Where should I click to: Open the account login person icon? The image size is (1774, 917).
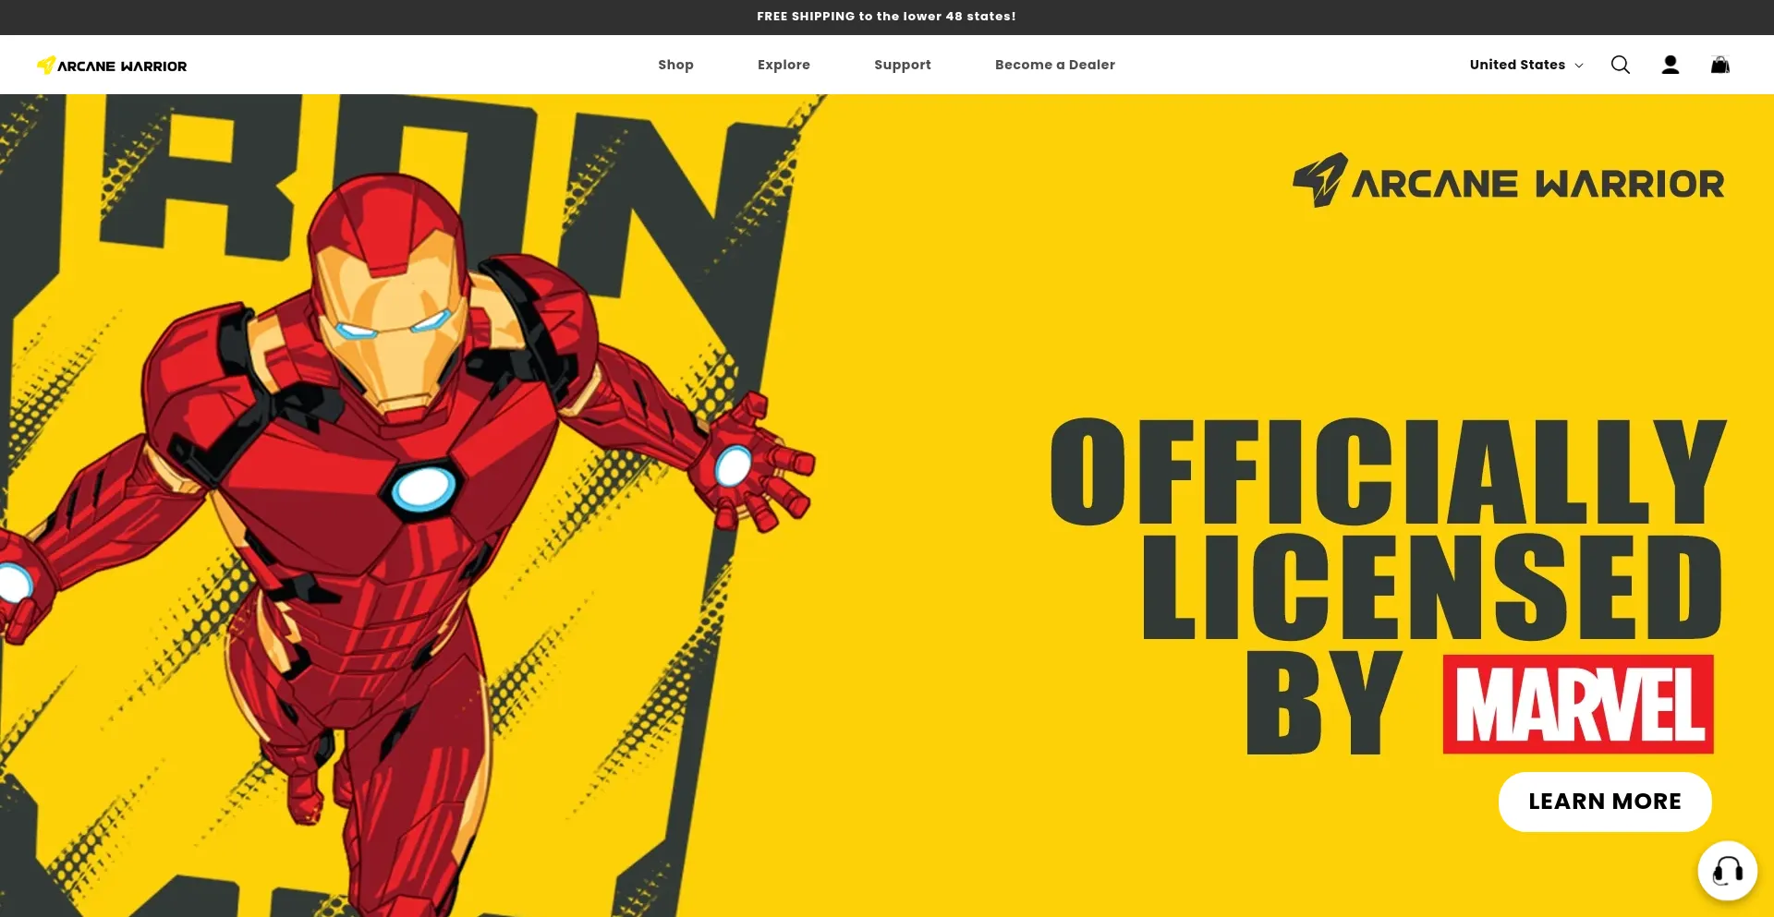click(1670, 65)
